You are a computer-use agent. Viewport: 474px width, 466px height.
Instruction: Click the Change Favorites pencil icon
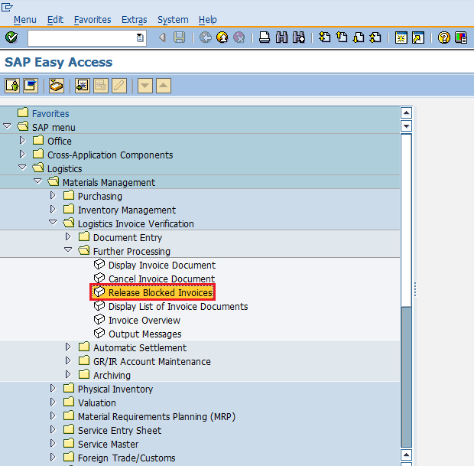[x=119, y=86]
